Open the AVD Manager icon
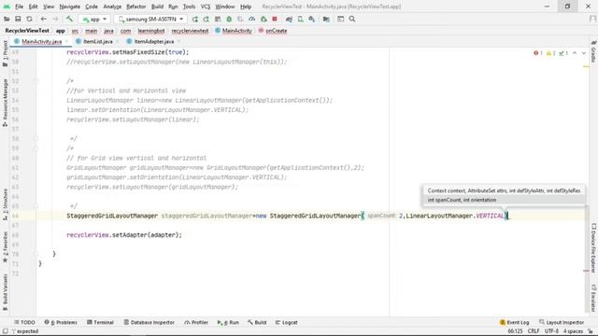The width and height of the screenshot is (598, 336). [301, 19]
